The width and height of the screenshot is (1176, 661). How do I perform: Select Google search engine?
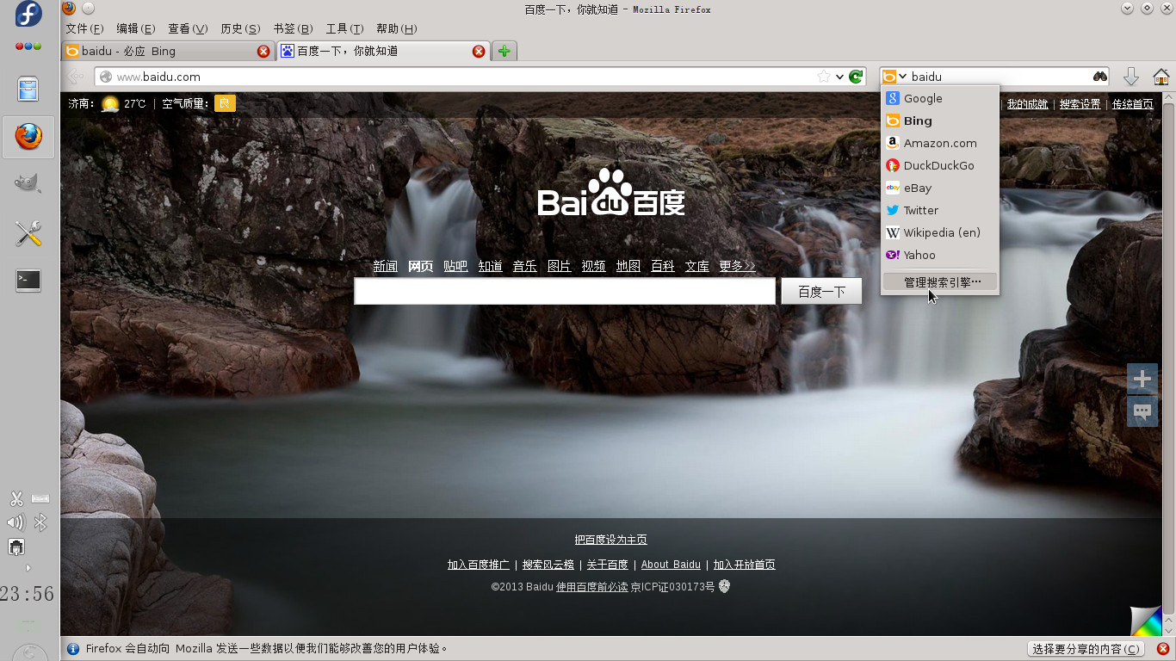click(940, 99)
